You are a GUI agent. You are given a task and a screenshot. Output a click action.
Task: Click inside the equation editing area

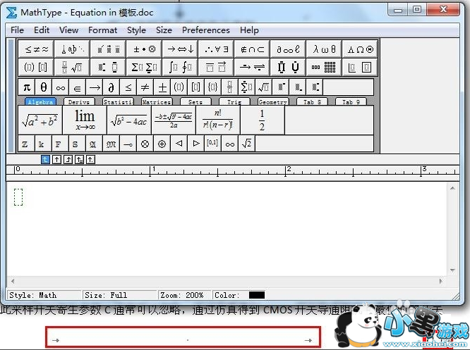(x=233, y=232)
